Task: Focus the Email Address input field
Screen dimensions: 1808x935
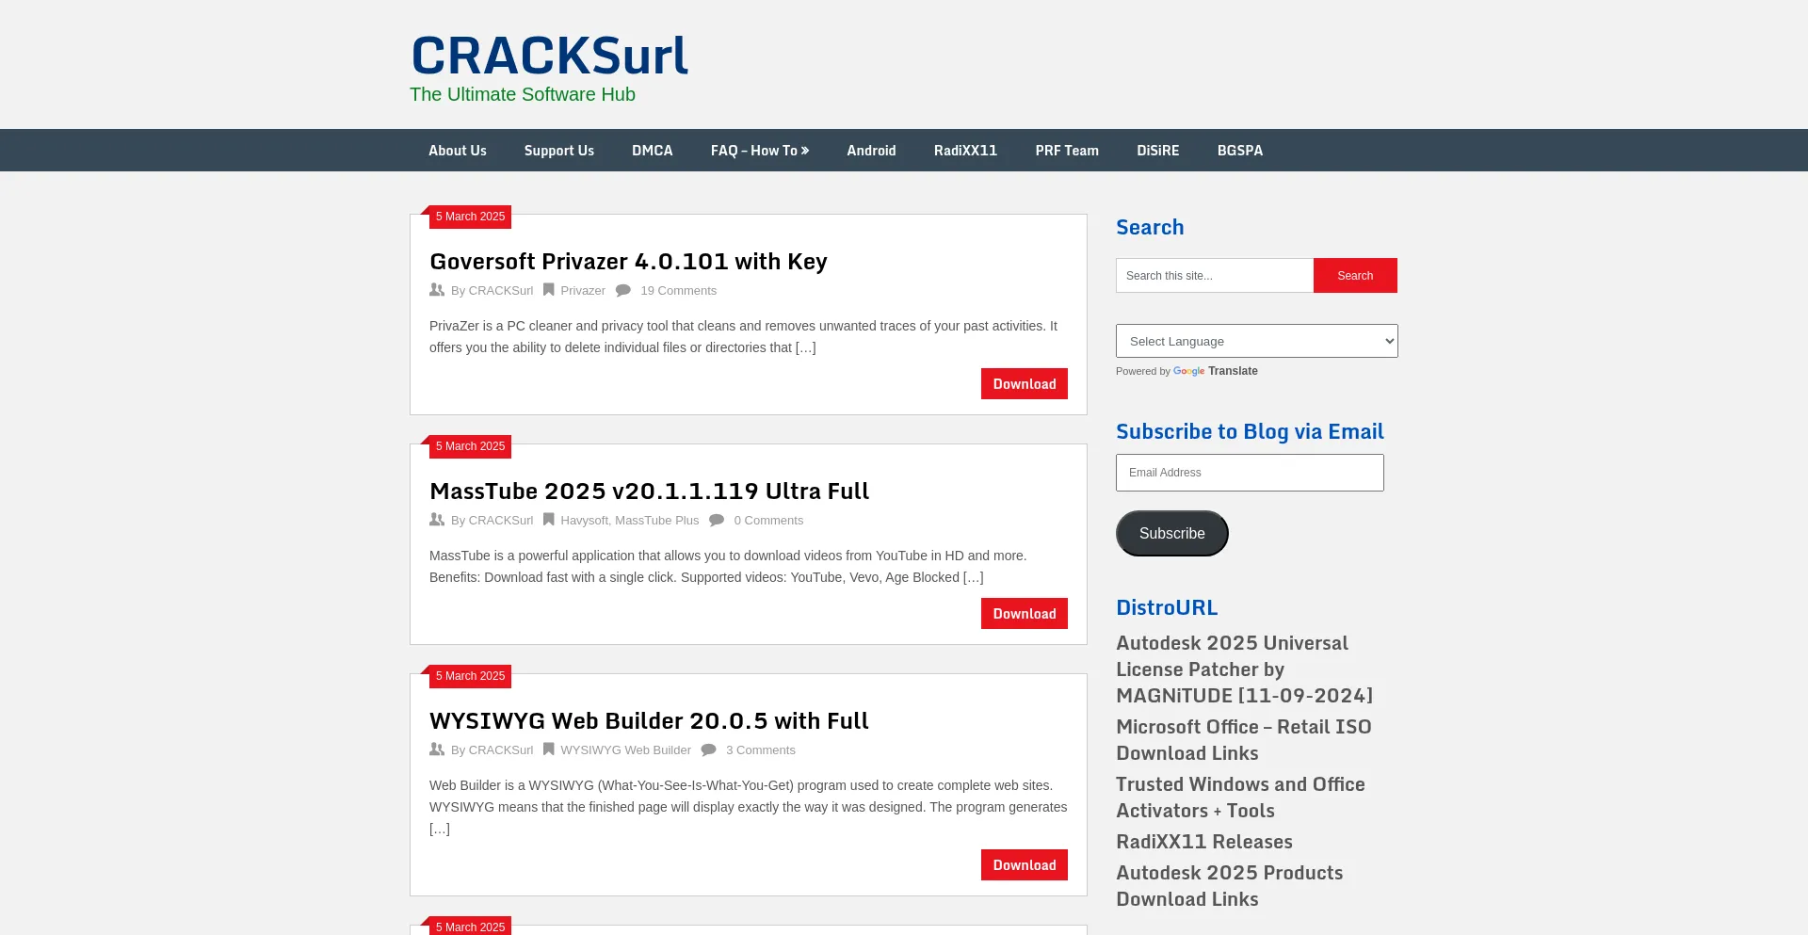Action: point(1250,473)
